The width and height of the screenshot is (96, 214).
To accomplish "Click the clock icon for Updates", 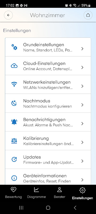I will point(14,159).
